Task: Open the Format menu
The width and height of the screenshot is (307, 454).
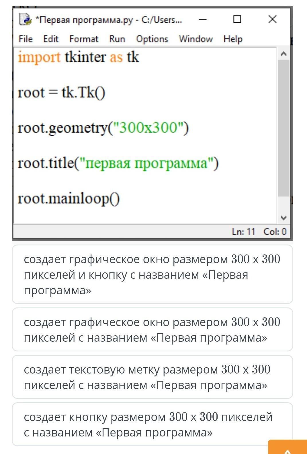Action: pyautogui.click(x=83, y=39)
